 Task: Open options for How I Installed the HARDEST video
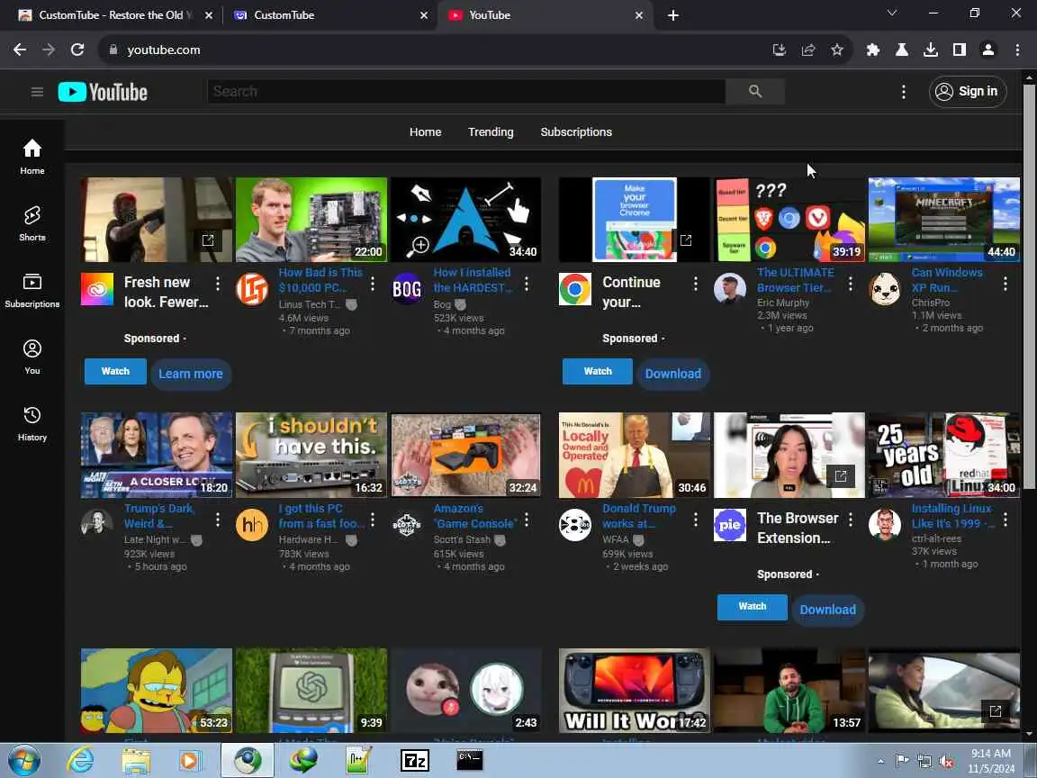tap(527, 284)
